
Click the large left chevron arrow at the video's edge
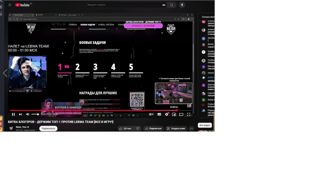click(5, 73)
